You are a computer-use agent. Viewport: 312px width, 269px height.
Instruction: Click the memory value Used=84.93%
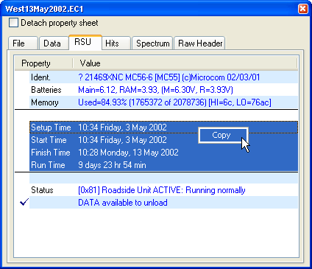pos(174,102)
